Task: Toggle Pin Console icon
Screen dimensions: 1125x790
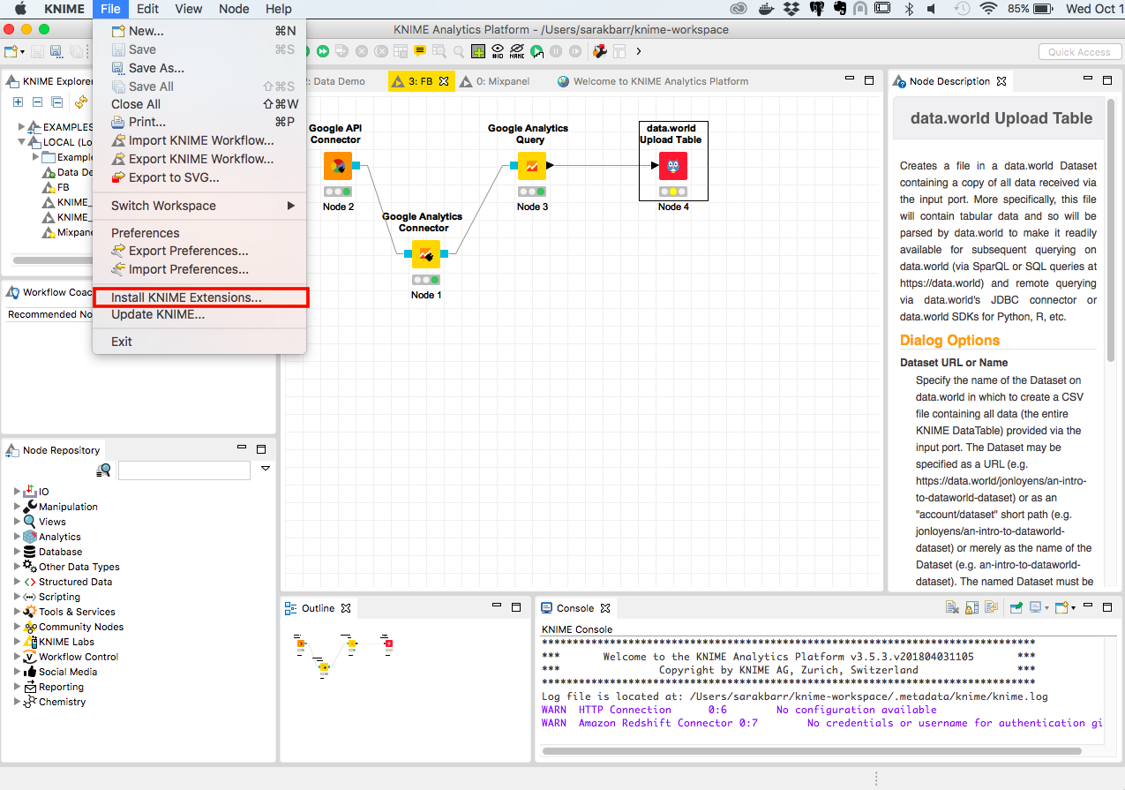Action: [1016, 607]
